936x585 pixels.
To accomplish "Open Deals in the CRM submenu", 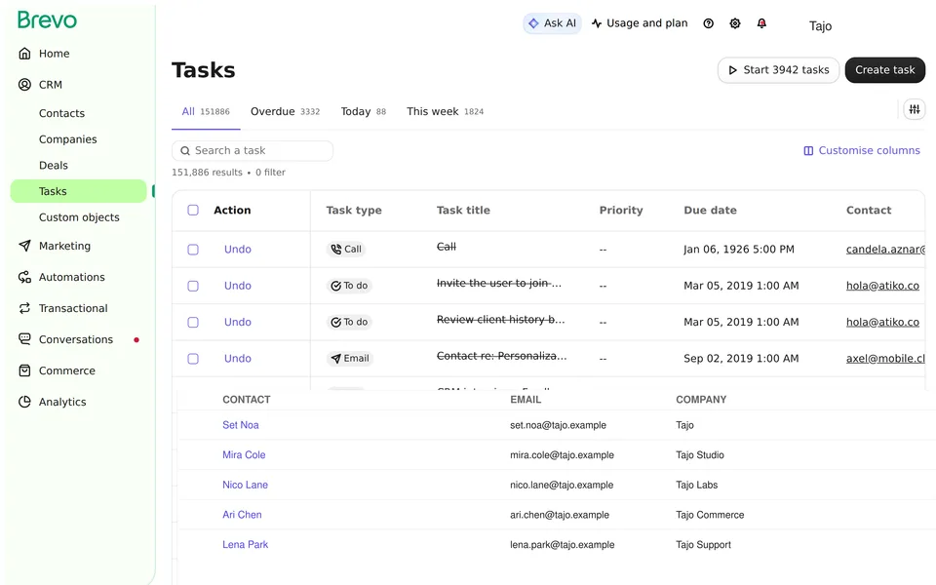I will click(53, 166).
